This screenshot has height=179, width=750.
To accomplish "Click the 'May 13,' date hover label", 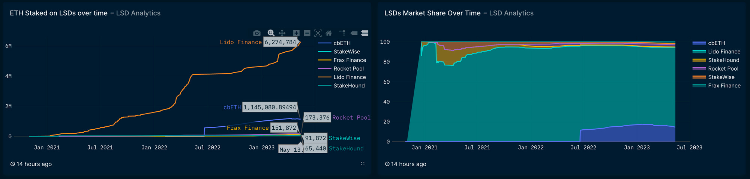I will click(x=291, y=149).
